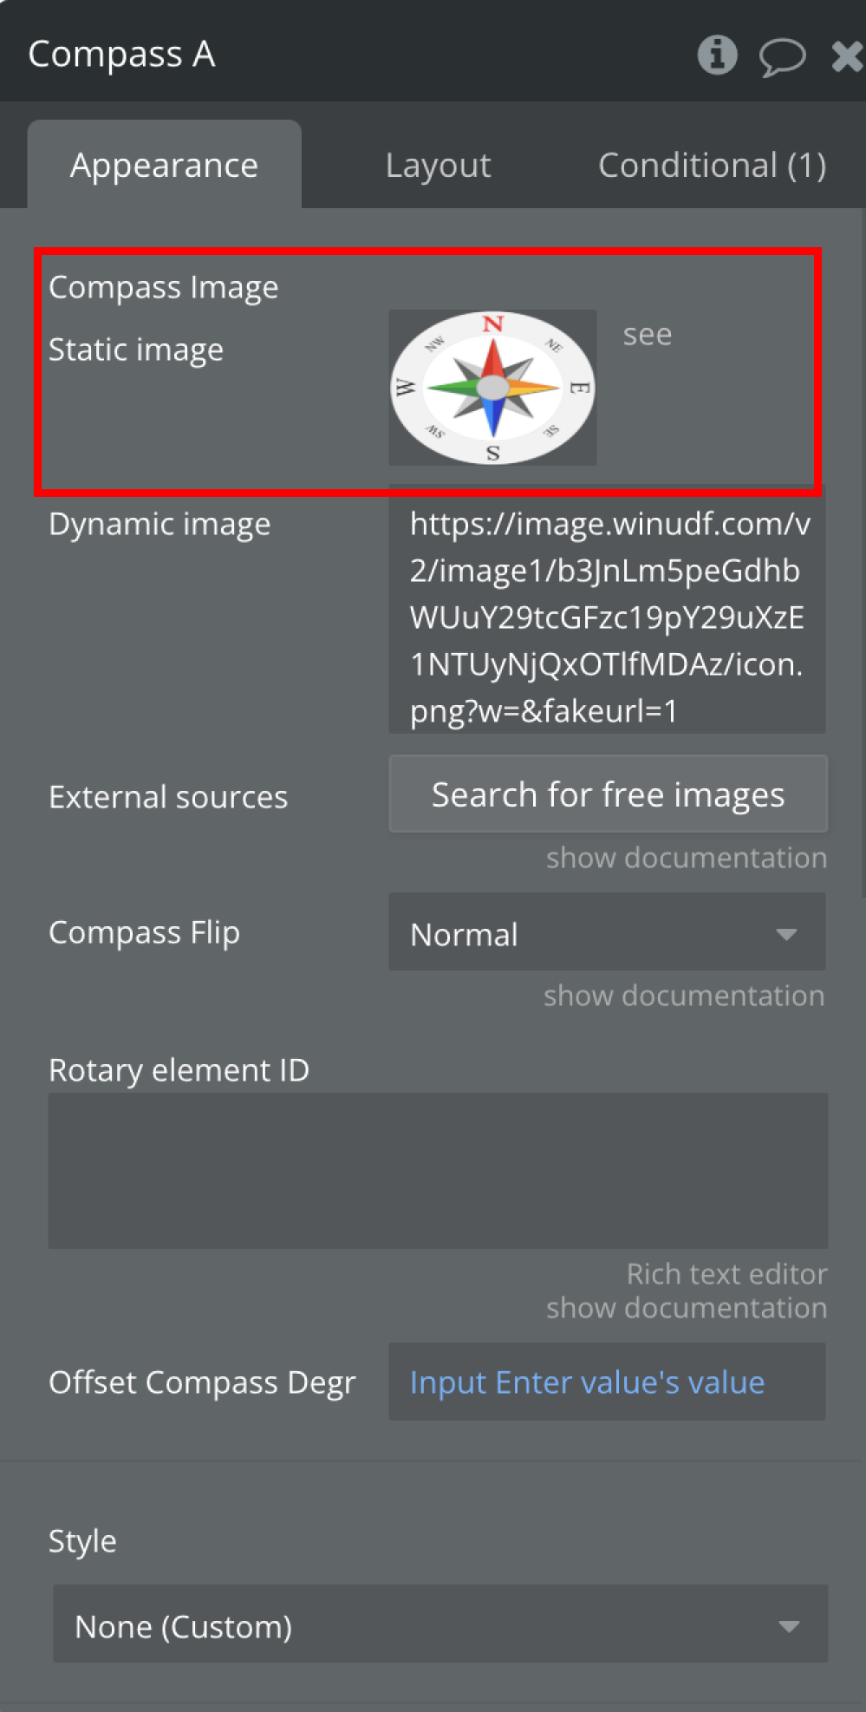Click the Rotary element ID text box
This screenshot has width=866, height=1712.
point(438,1170)
